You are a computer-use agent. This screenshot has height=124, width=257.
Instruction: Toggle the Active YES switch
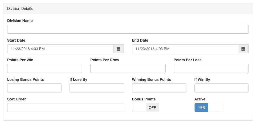pyautogui.click(x=208, y=108)
